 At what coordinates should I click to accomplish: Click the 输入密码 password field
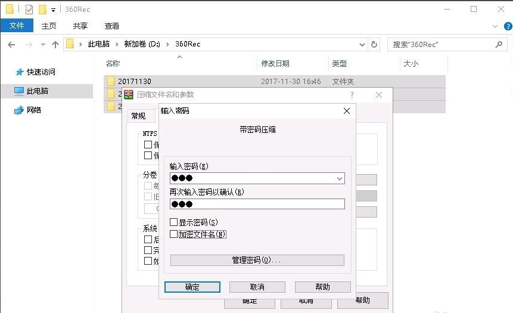tap(257, 178)
